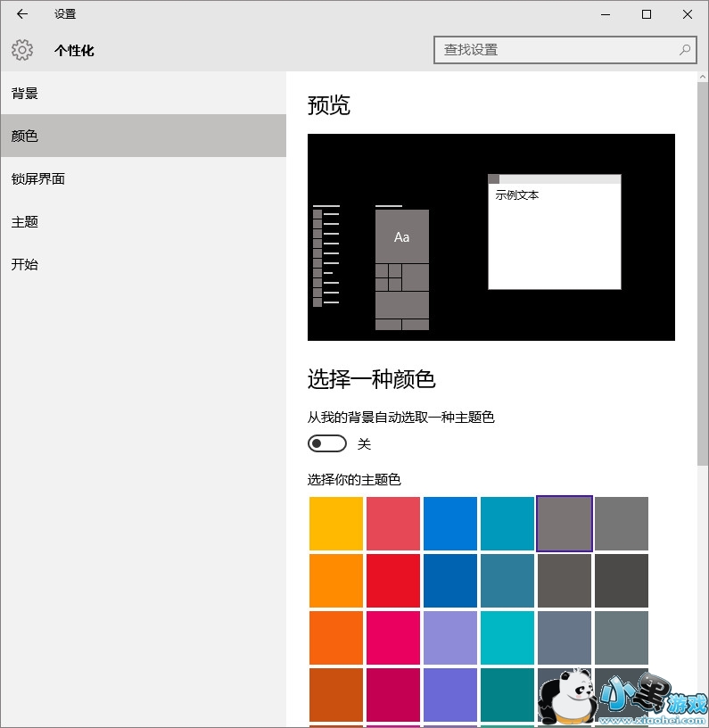Viewport: 709px width, 728px height.
Task: Select the 颜色 sidebar item
Action: (x=144, y=136)
